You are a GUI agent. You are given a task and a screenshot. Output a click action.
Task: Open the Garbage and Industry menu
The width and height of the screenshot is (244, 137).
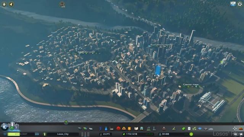tap(112, 129)
